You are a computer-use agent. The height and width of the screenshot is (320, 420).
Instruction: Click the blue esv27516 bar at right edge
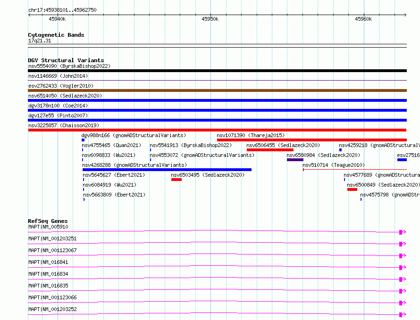(x=402, y=160)
